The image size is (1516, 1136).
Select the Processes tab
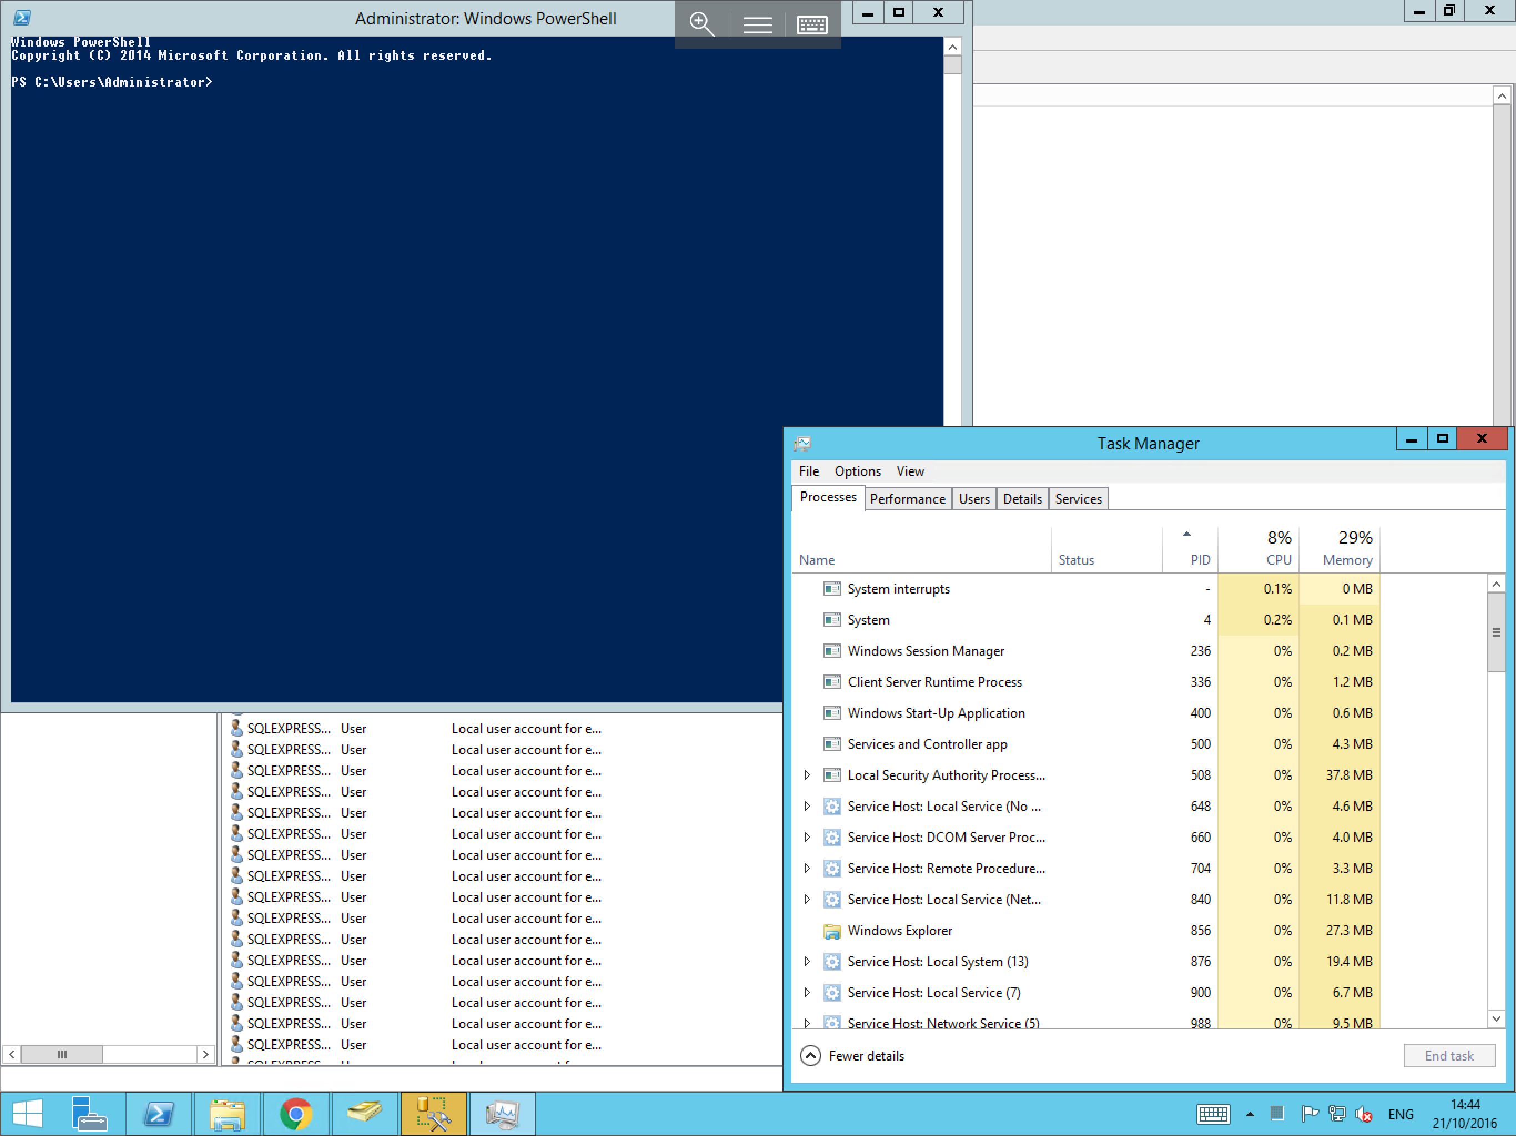click(828, 498)
